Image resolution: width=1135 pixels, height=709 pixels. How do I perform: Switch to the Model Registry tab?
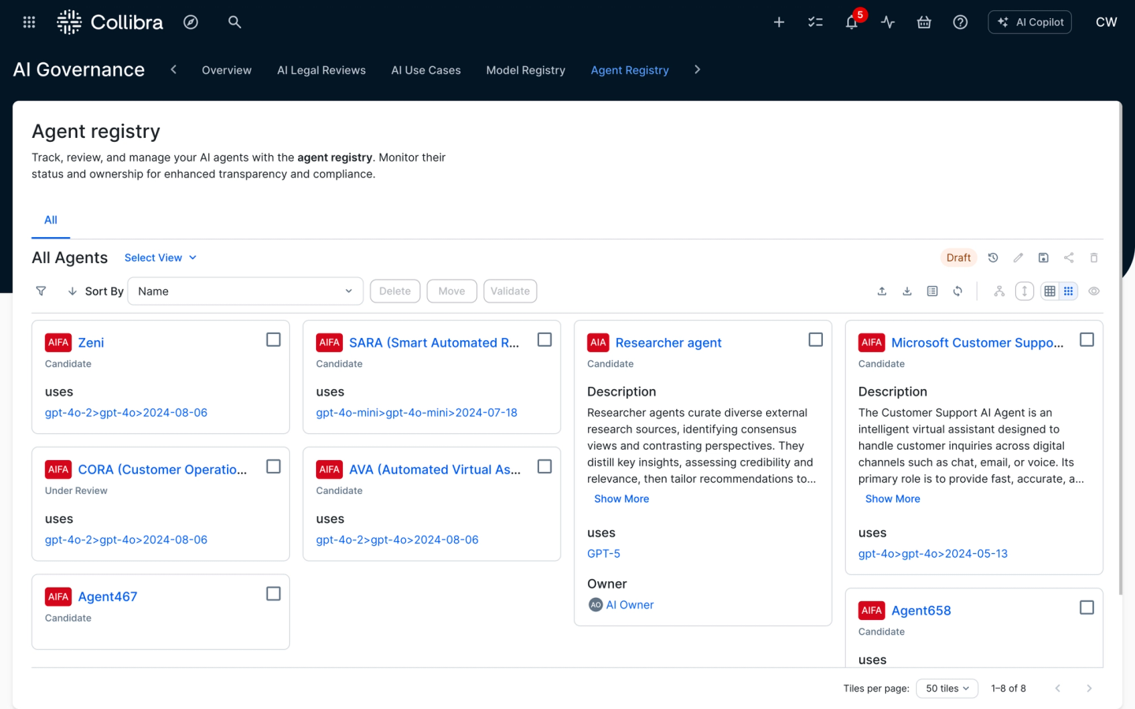pos(526,70)
